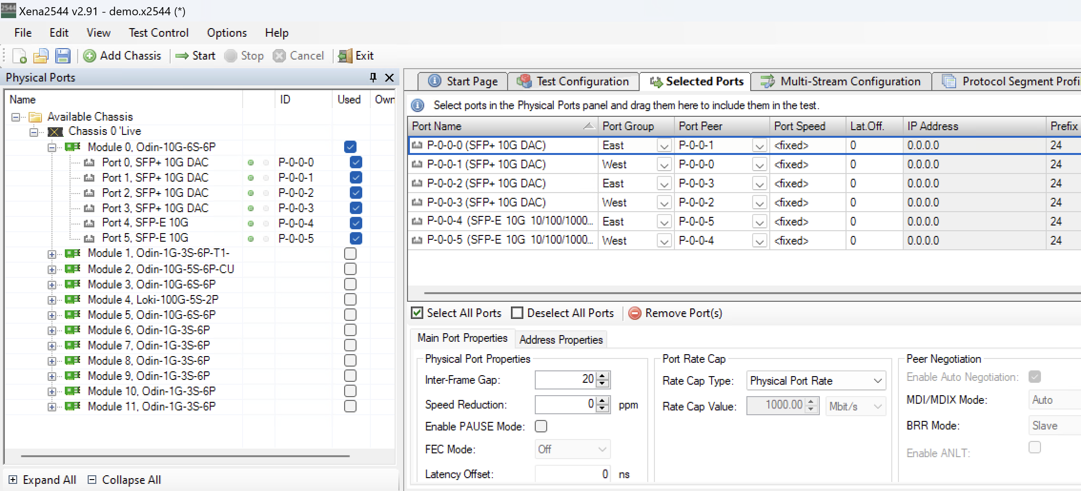Collapse Chassis 0 tree node

(x=33, y=132)
